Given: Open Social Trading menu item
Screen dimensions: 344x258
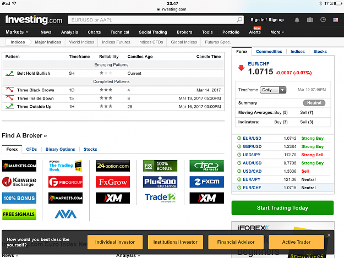Looking at the screenshot, I should (153, 32).
